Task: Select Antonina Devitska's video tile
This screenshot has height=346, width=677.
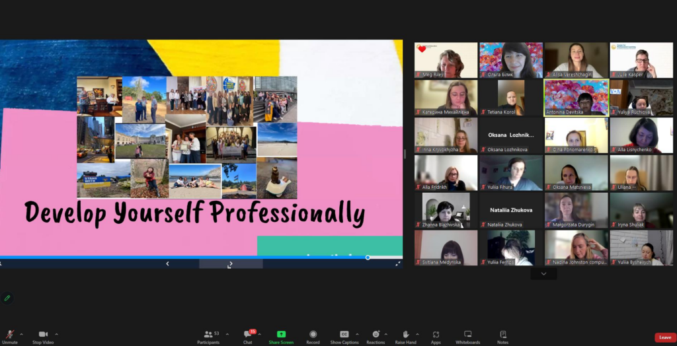Action: [x=576, y=98]
